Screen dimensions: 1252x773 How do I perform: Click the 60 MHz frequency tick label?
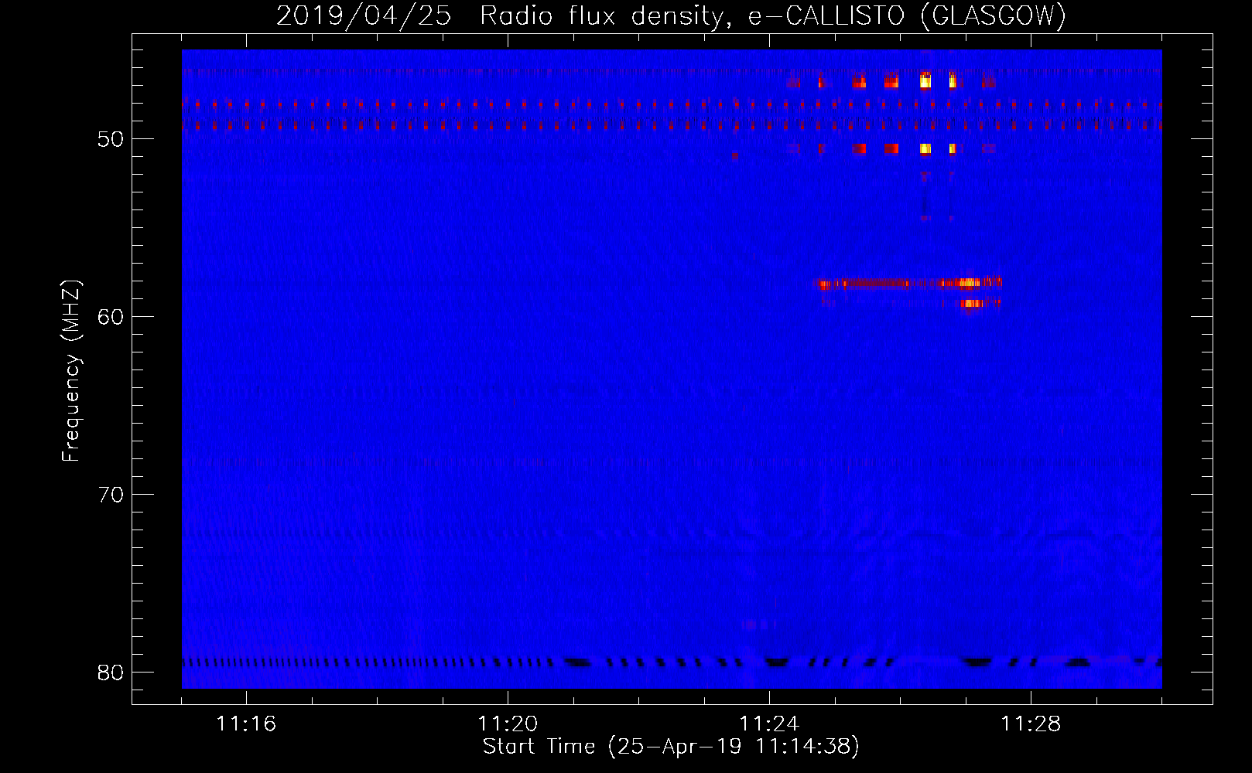tap(111, 317)
